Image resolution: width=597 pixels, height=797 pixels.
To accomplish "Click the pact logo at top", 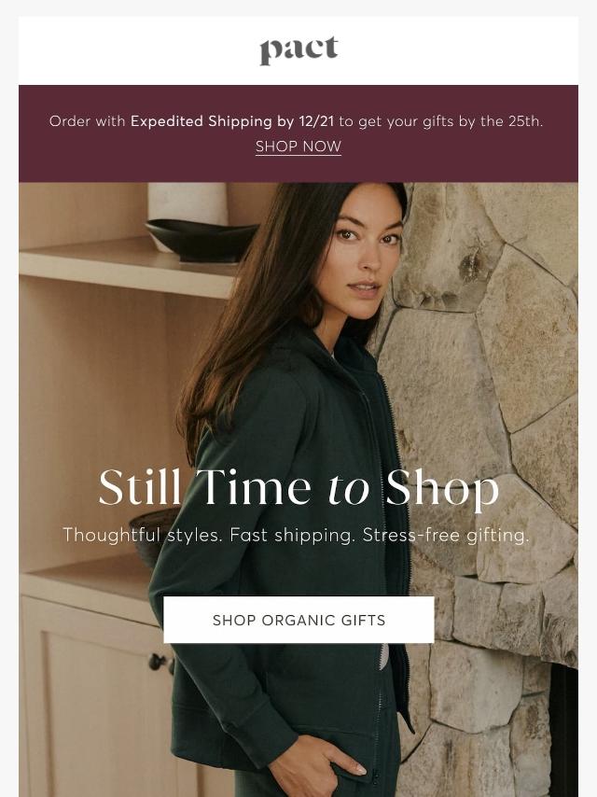I will pyautogui.click(x=298, y=50).
